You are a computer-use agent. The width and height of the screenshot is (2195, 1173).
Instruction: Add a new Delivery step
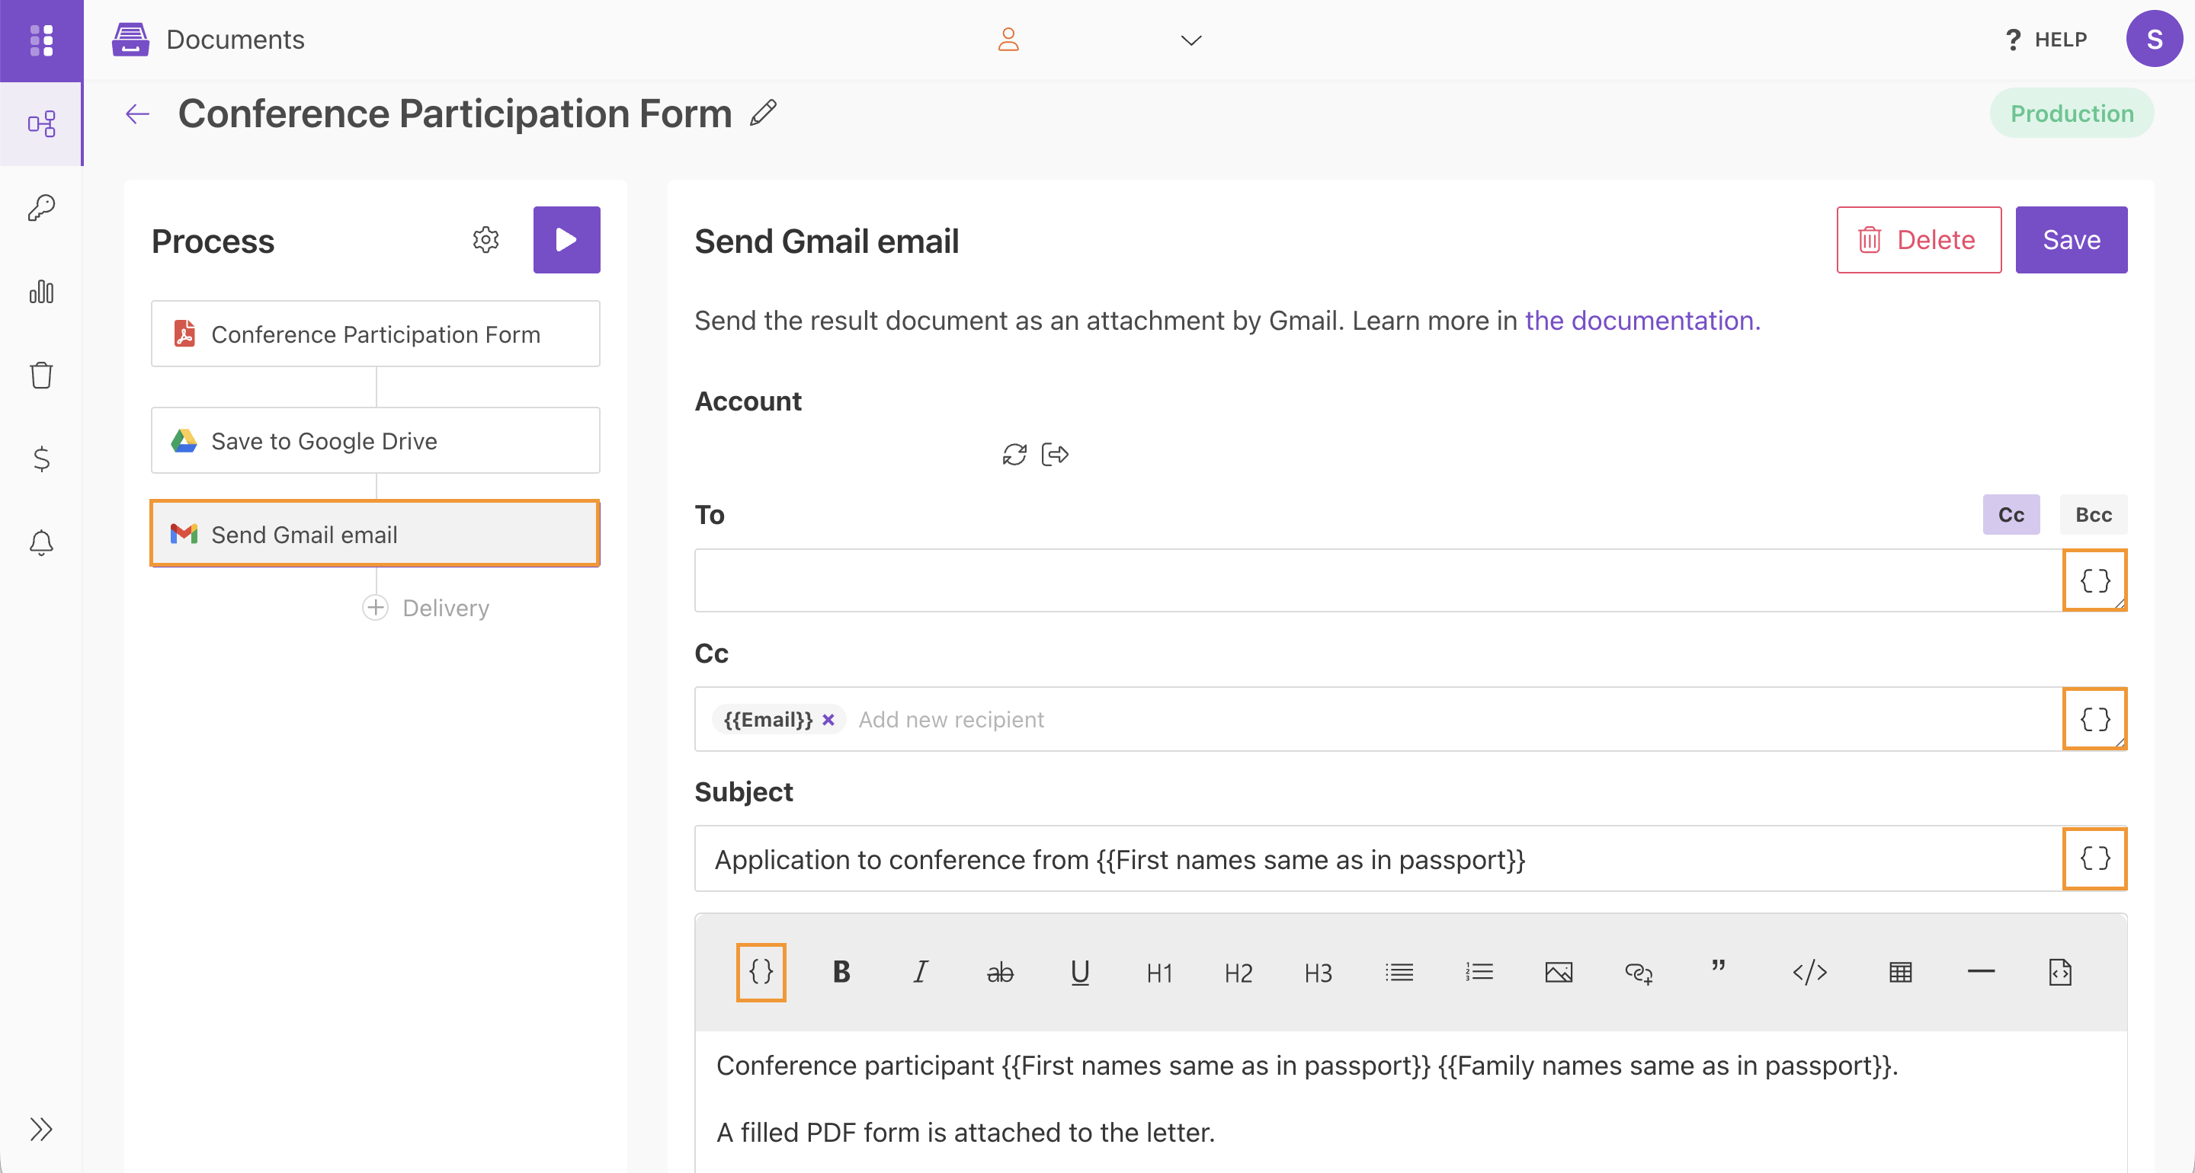tap(426, 607)
